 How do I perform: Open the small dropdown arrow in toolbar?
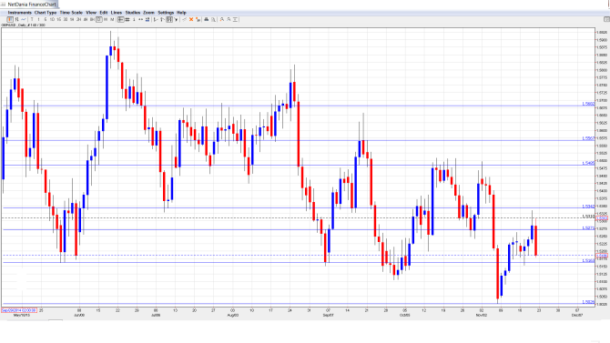coord(176,19)
